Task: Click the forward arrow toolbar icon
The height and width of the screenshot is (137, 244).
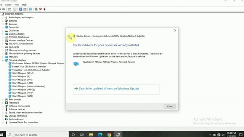Action: pos(4,9)
